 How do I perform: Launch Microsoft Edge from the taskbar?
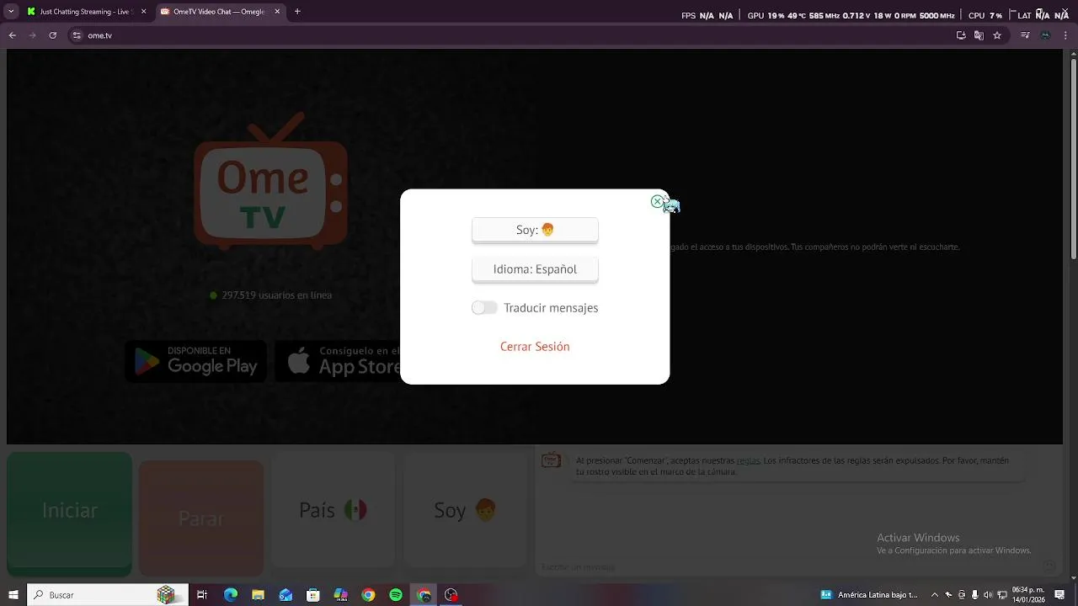[230, 595]
